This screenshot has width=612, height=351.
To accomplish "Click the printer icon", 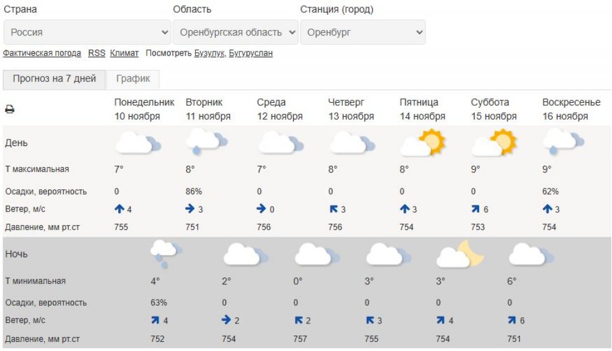I will 10,109.
